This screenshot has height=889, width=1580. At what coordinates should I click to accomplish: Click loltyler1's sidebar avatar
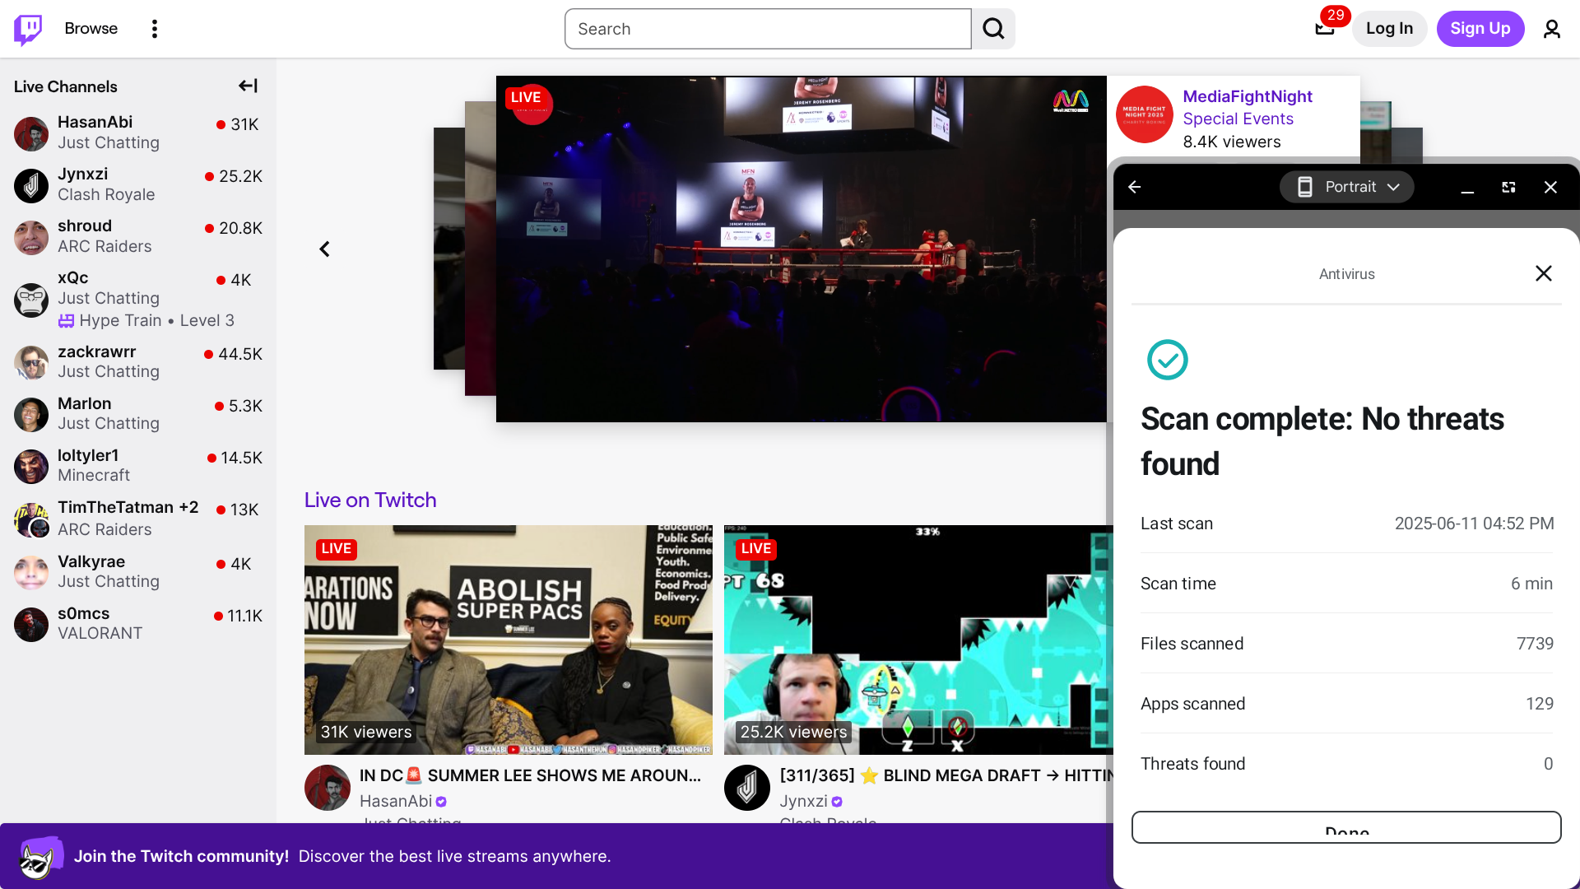click(31, 466)
